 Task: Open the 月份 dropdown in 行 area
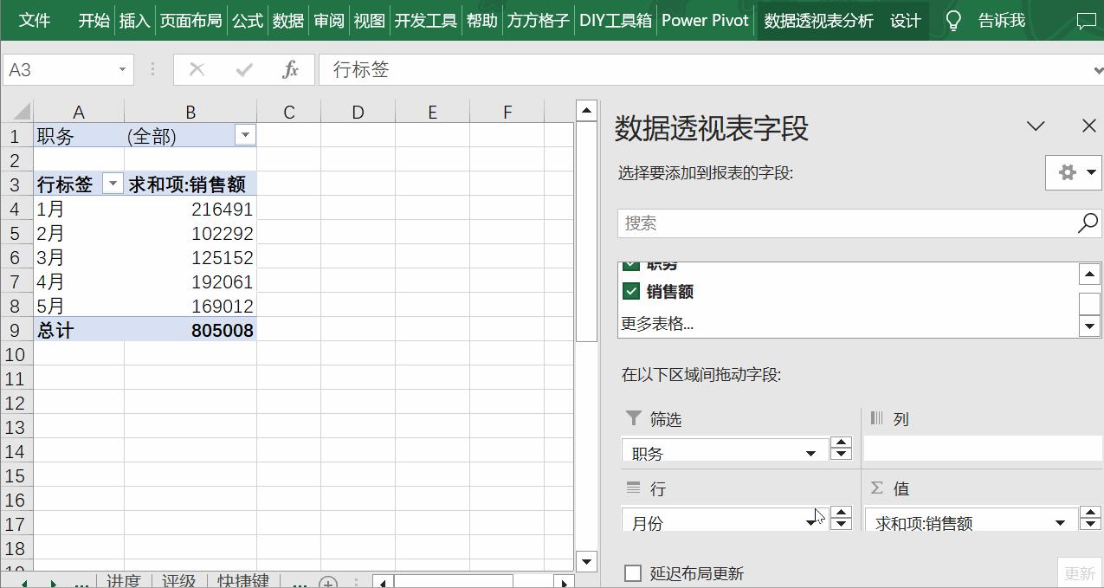812,522
